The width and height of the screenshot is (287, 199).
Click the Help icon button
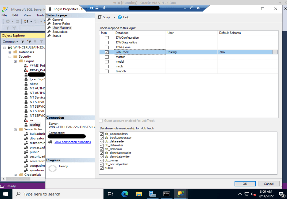click(120, 17)
